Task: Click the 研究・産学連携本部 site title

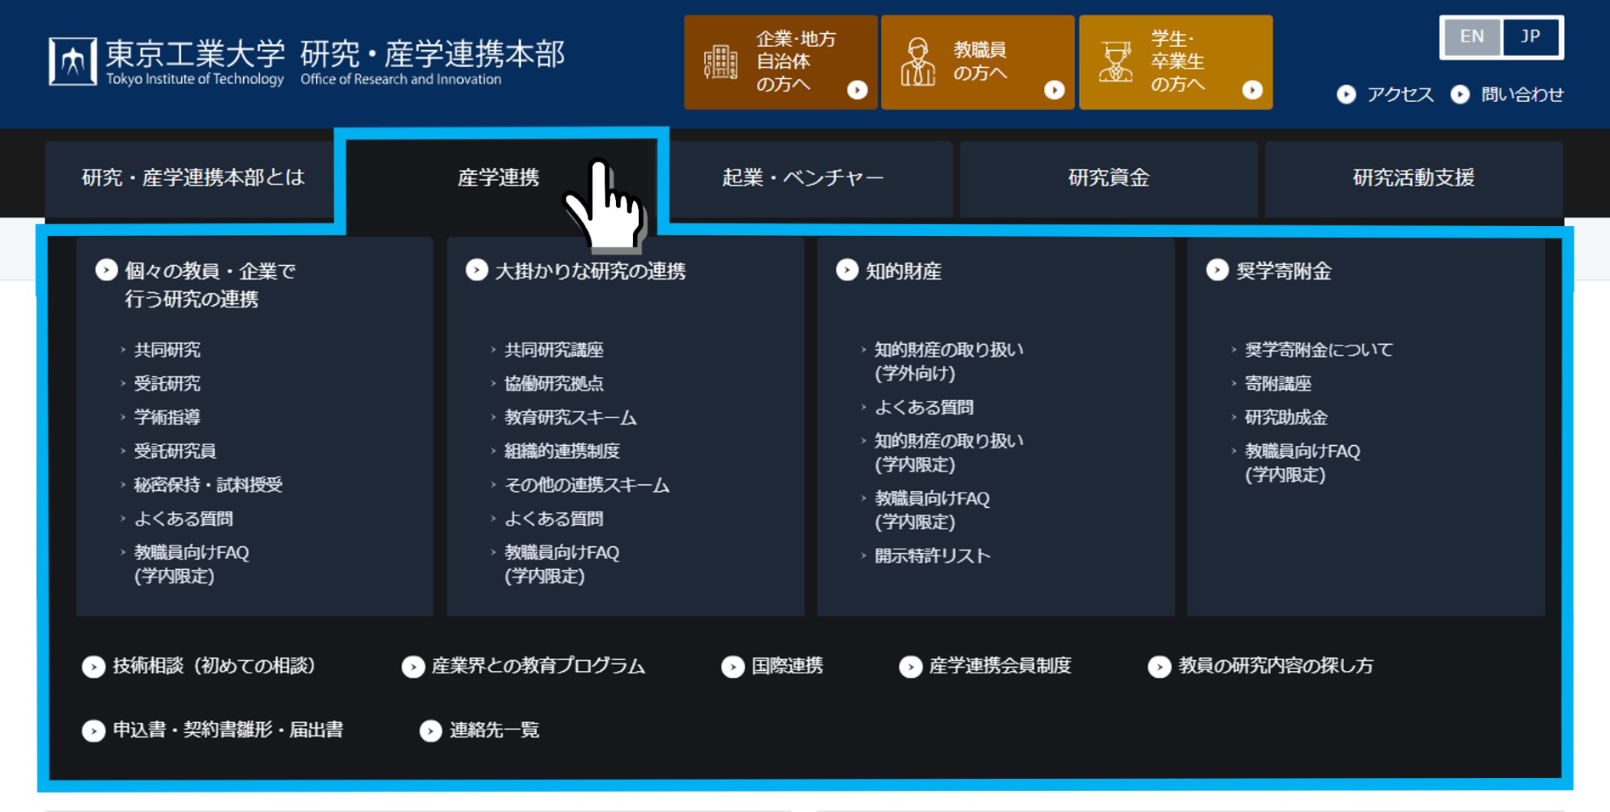Action: click(432, 62)
